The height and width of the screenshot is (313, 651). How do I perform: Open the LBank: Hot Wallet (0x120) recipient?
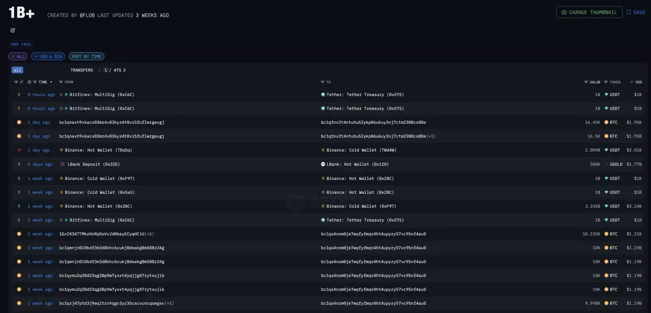[x=358, y=164]
